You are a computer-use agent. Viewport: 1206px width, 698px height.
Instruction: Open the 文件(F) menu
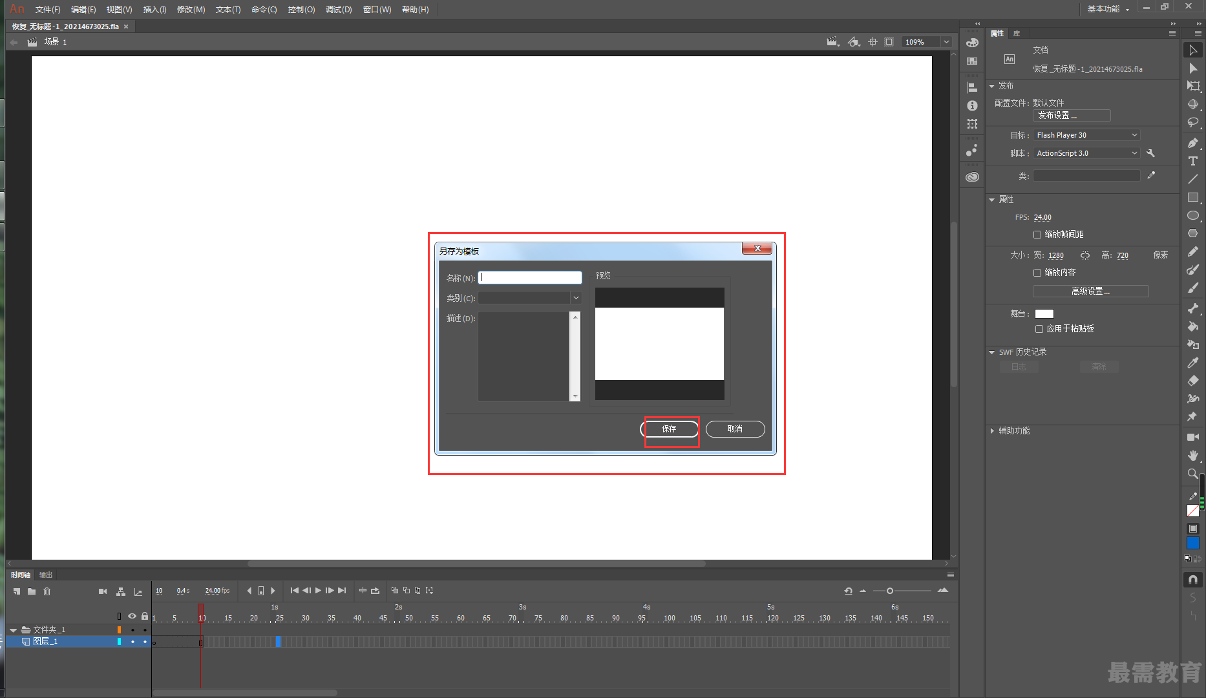[x=48, y=9]
